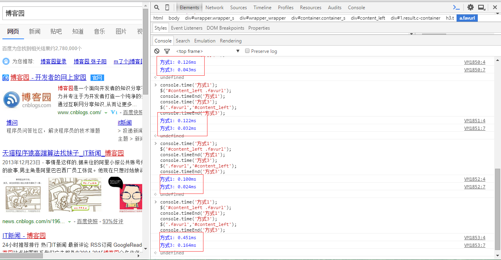Expand dropdown arrow beside www.cnblogs.com URL

click(106, 113)
